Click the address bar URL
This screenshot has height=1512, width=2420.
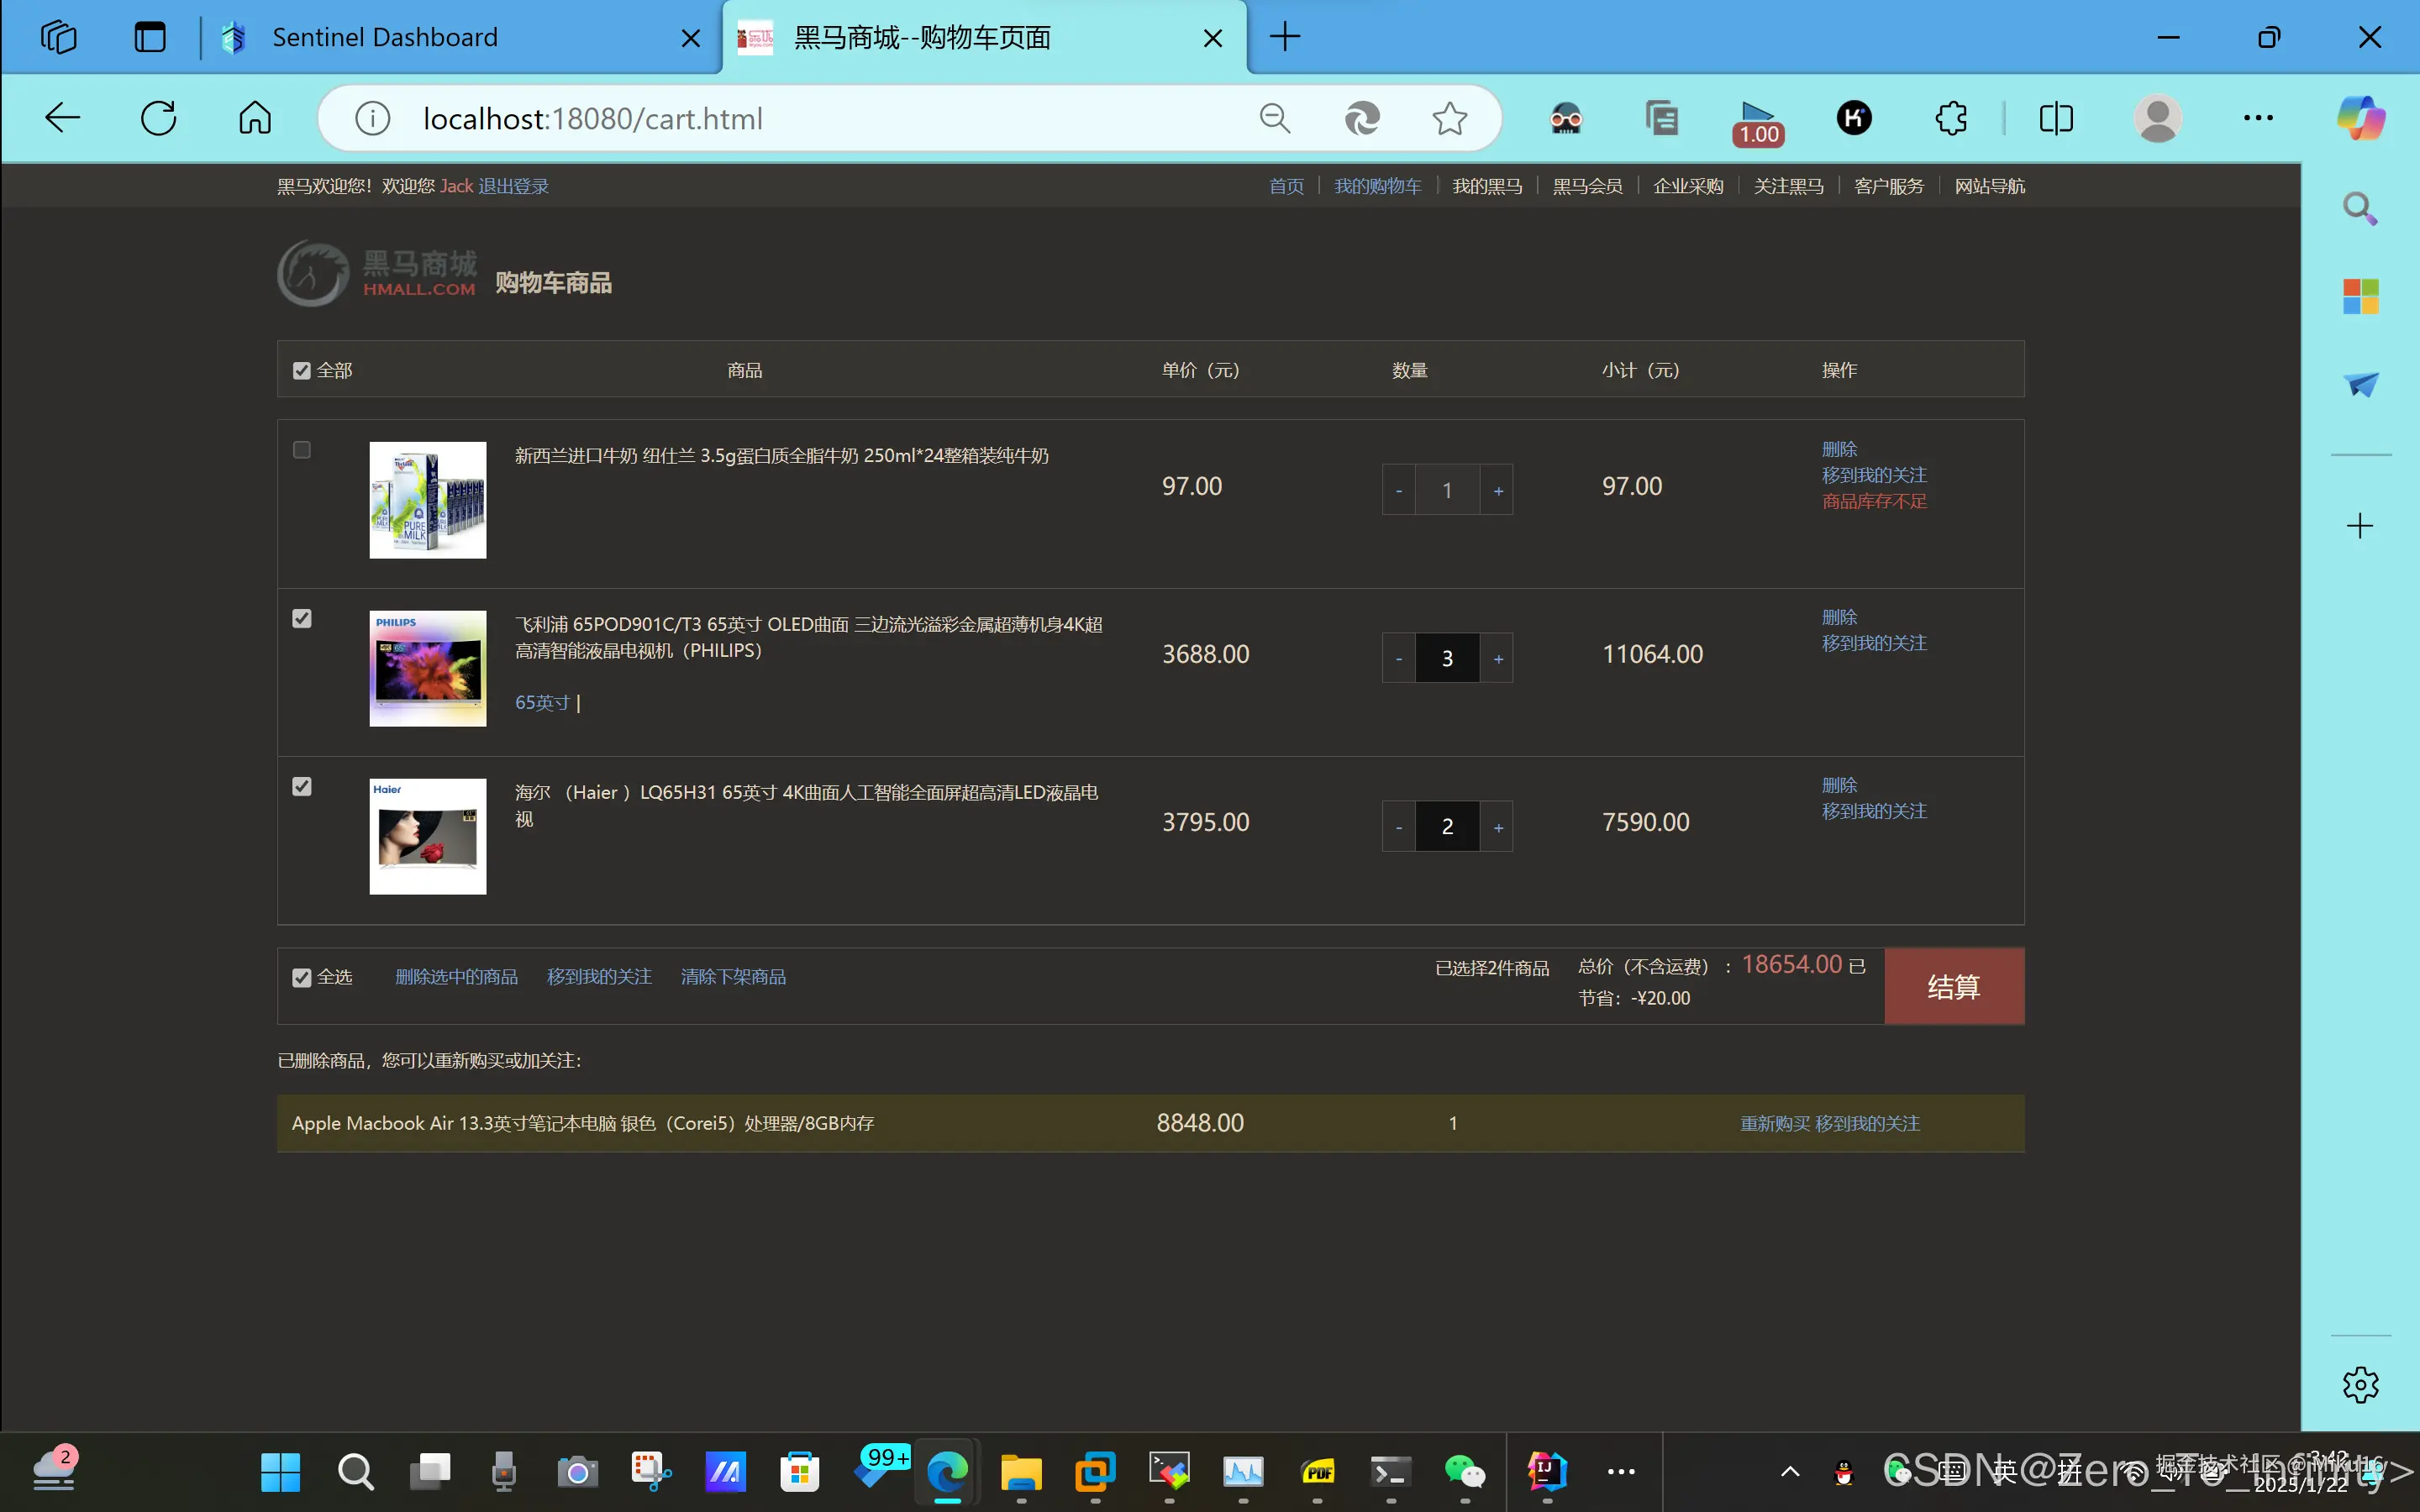click(592, 119)
